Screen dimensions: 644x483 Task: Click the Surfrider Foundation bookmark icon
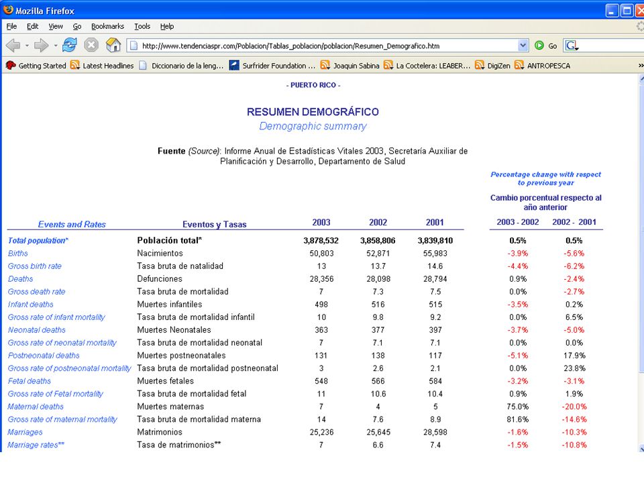click(234, 65)
